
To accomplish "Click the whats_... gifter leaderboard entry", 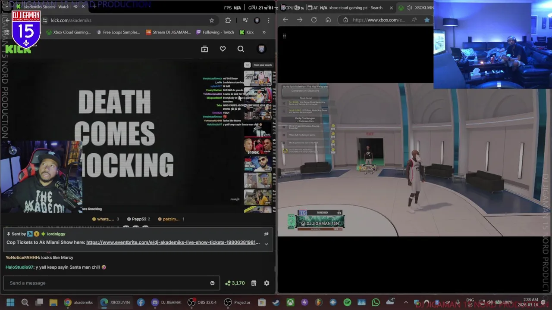I will tap(106, 219).
